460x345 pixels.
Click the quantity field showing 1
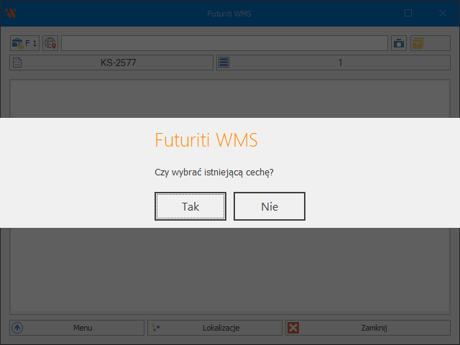[340, 63]
